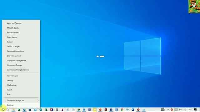Select the Run command

tap(21, 95)
